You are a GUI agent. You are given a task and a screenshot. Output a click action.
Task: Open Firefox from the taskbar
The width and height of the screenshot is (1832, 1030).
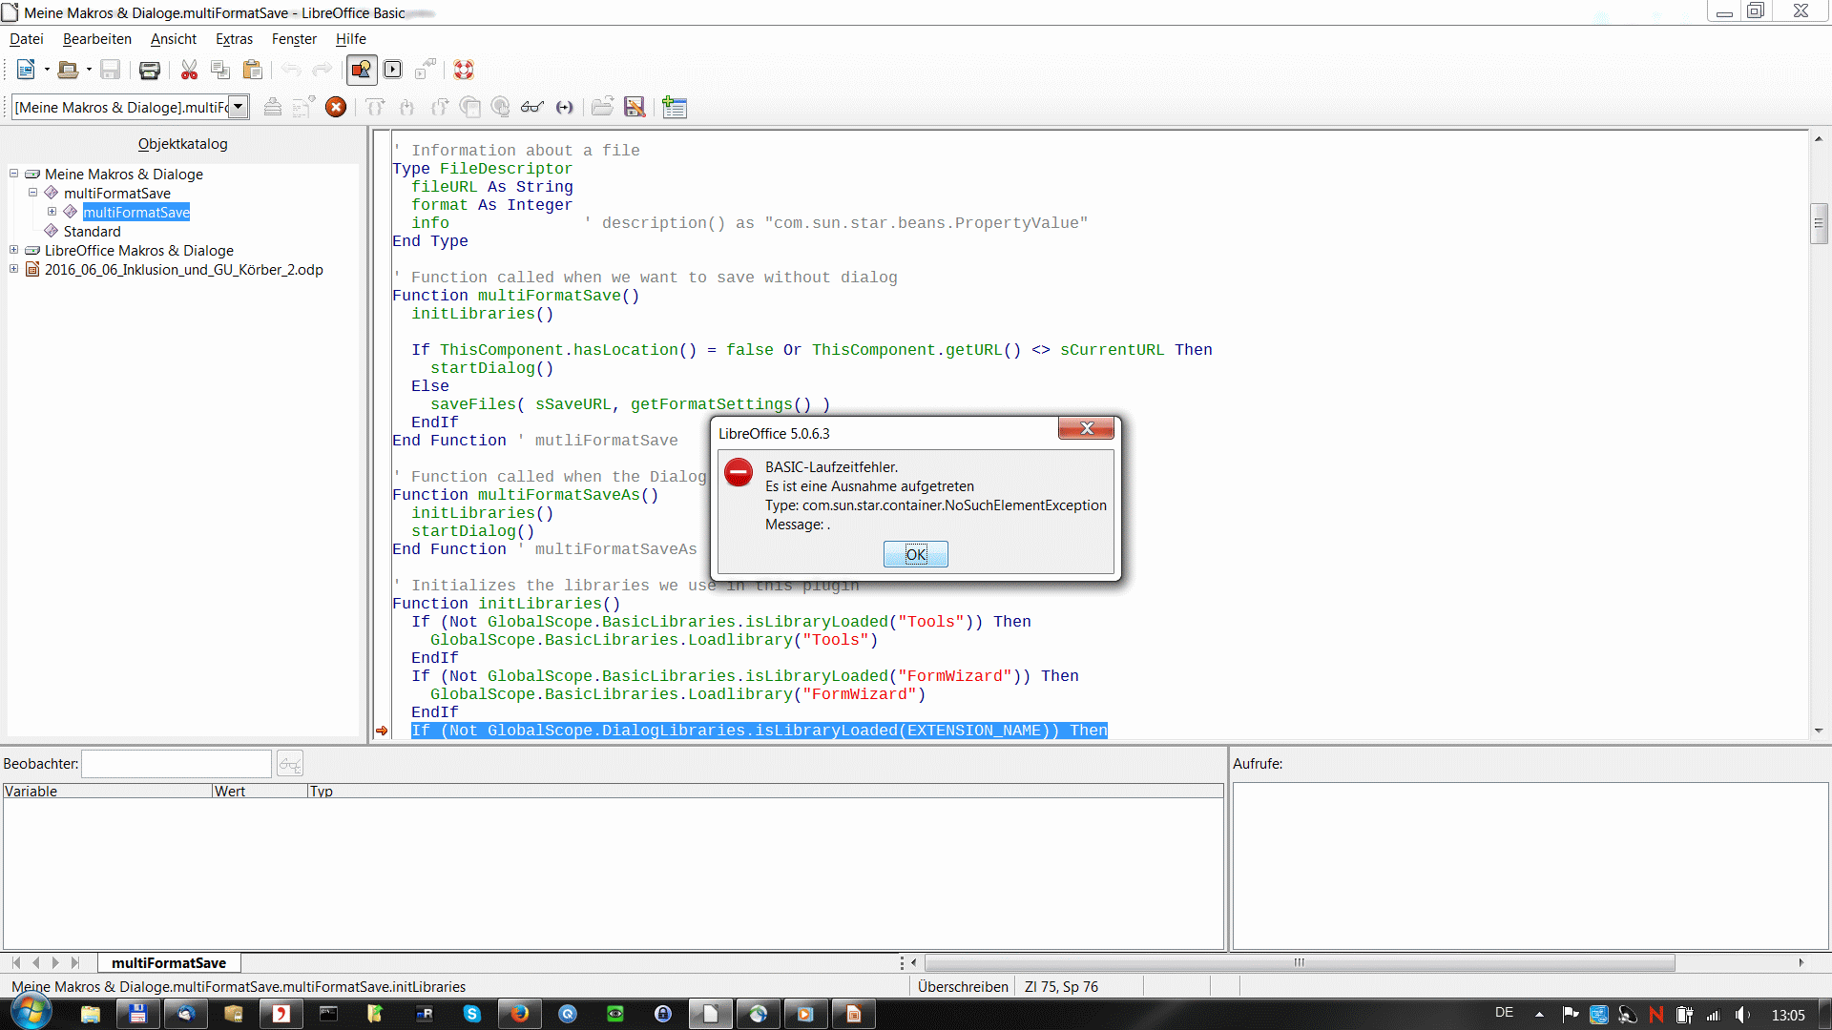tap(520, 1014)
